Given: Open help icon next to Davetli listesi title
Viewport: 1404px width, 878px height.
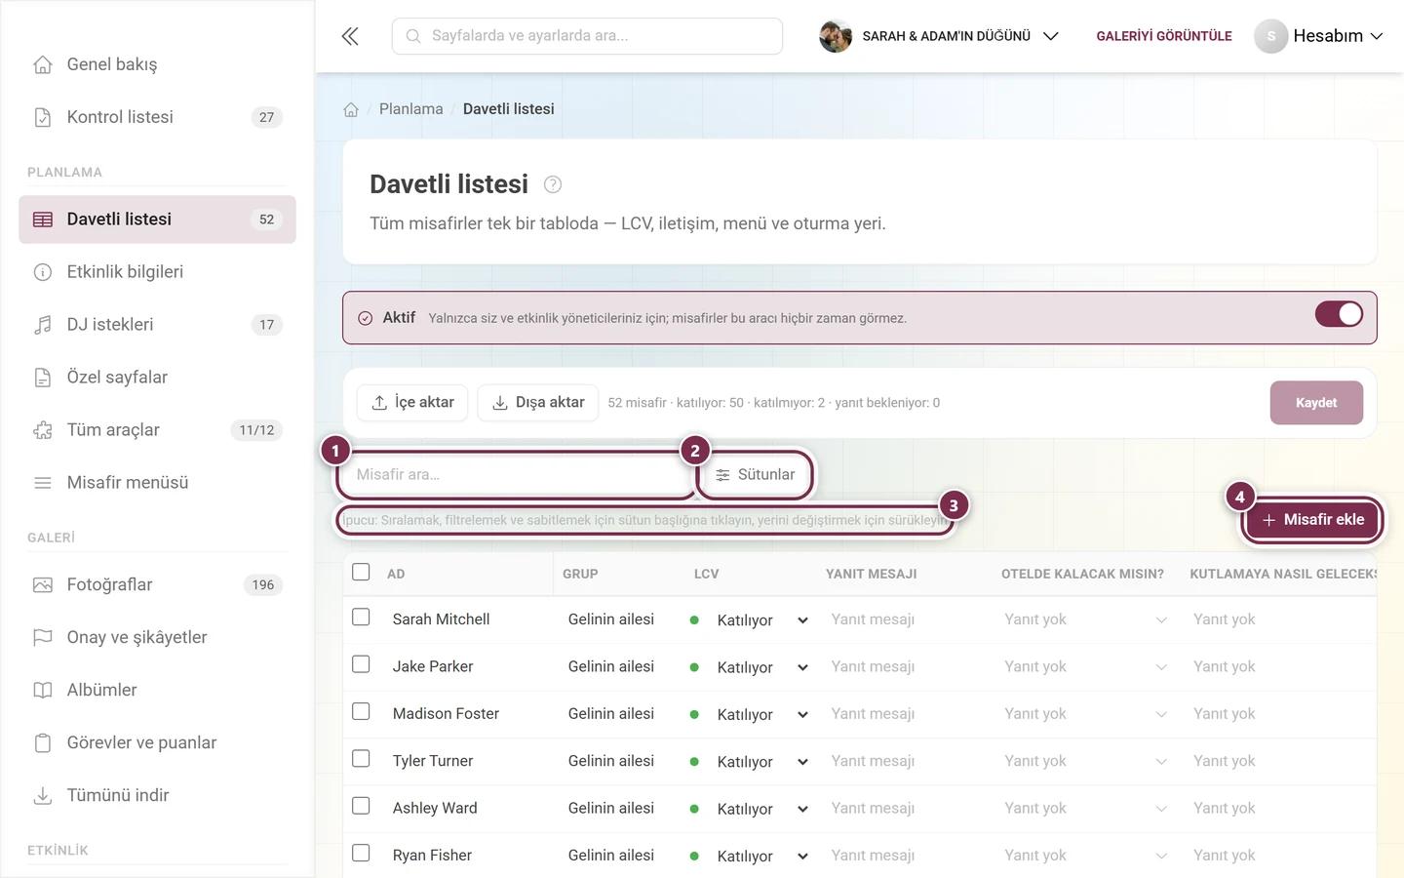Looking at the screenshot, I should click(x=553, y=184).
